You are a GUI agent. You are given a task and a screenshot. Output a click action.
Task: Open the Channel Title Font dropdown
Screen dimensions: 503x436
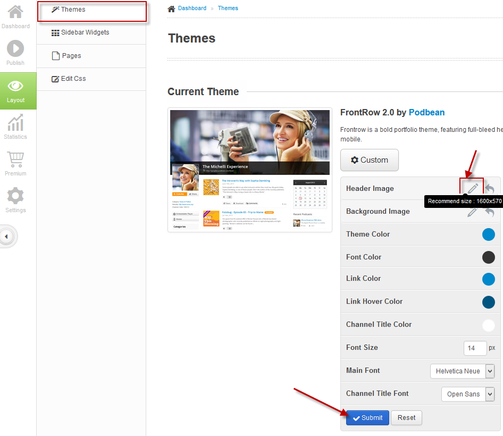coord(467,394)
